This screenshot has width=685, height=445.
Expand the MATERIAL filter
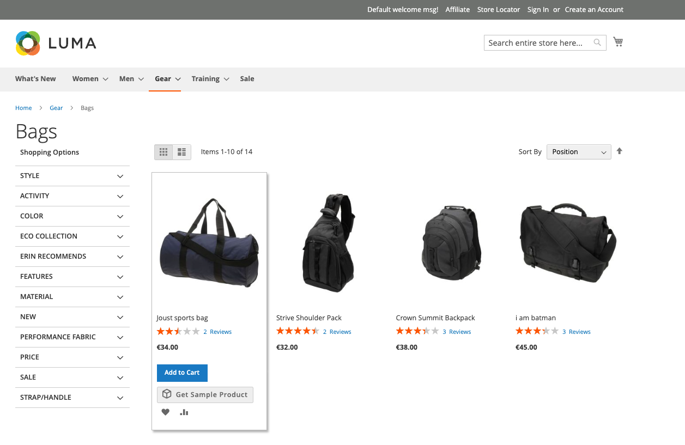[x=72, y=297]
